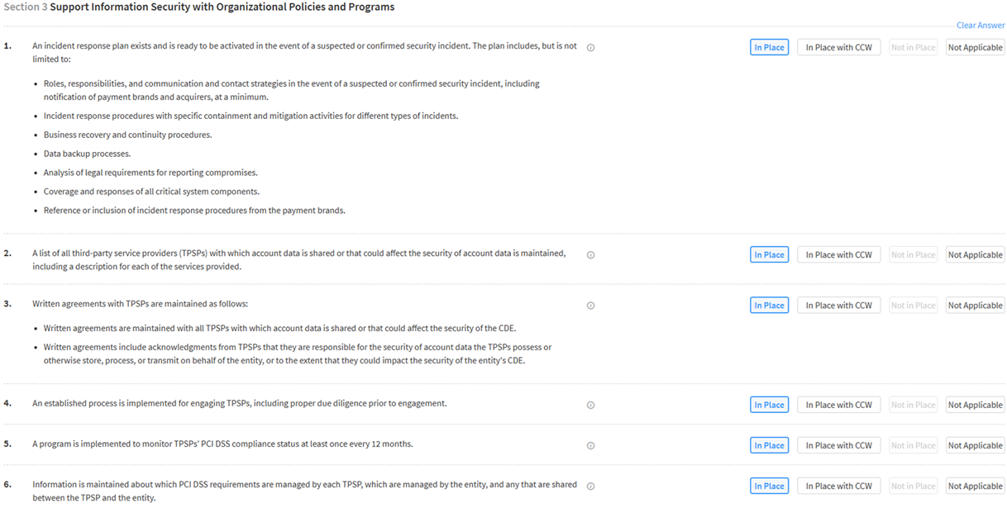This screenshot has width=1007, height=517.
Task: Clear Answer link at top right
Action: 980,26
